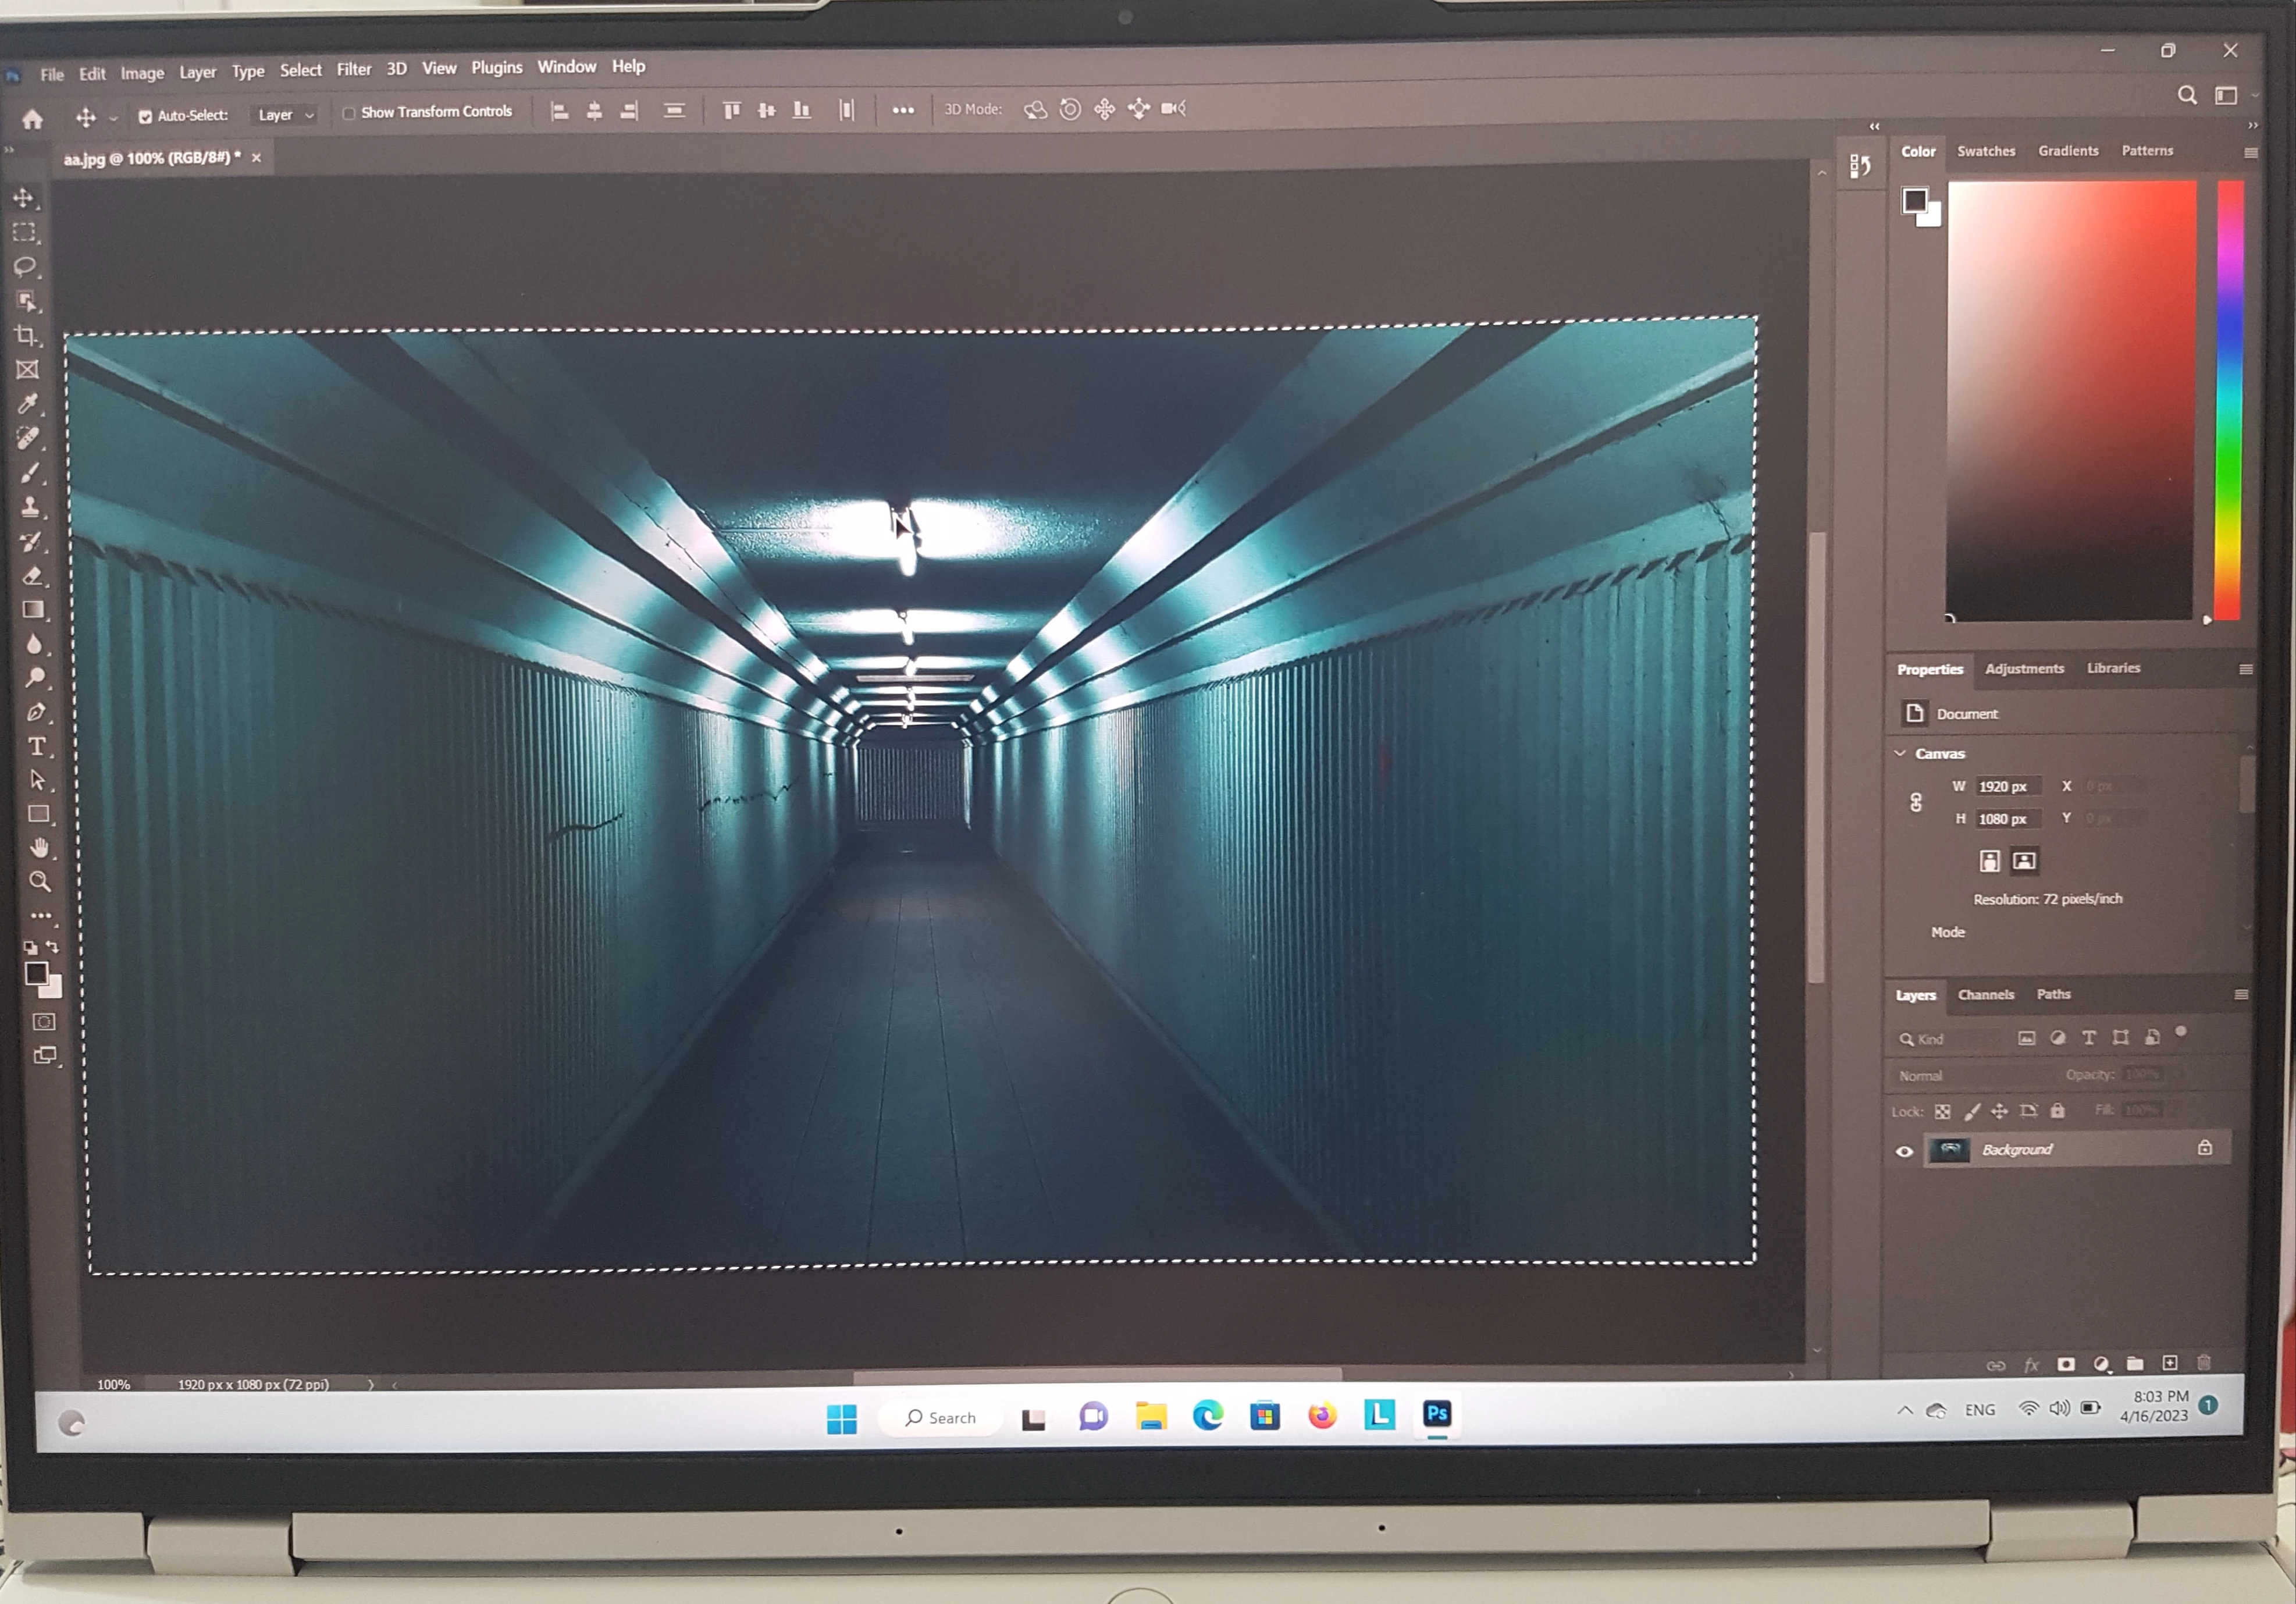Open the Layer auto-select dropdown
Viewport: 2296px width, 1604px height.
point(285,115)
